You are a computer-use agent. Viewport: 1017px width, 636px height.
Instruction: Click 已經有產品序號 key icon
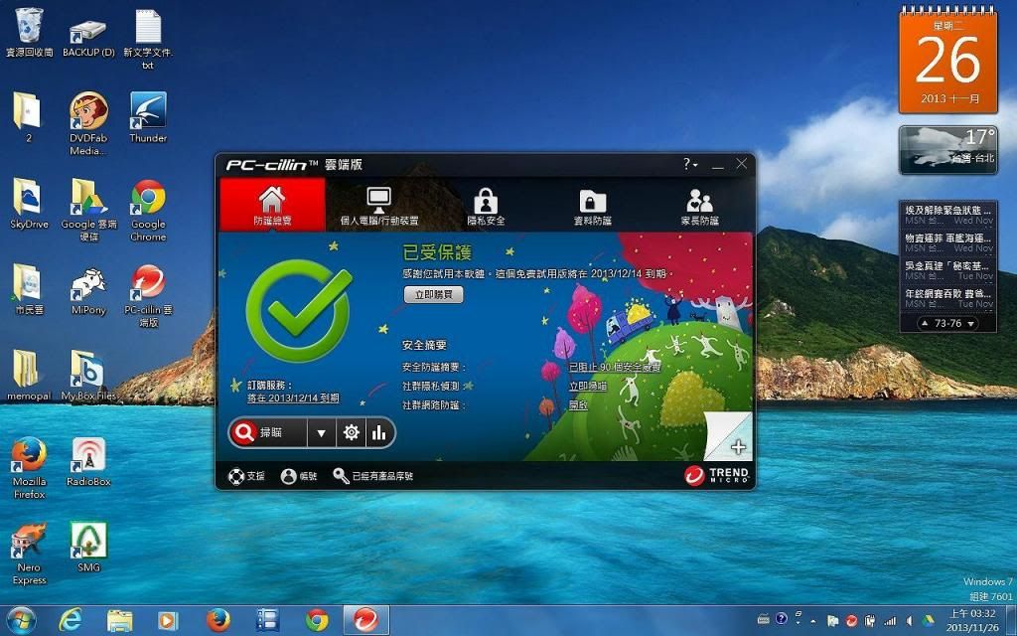(342, 476)
